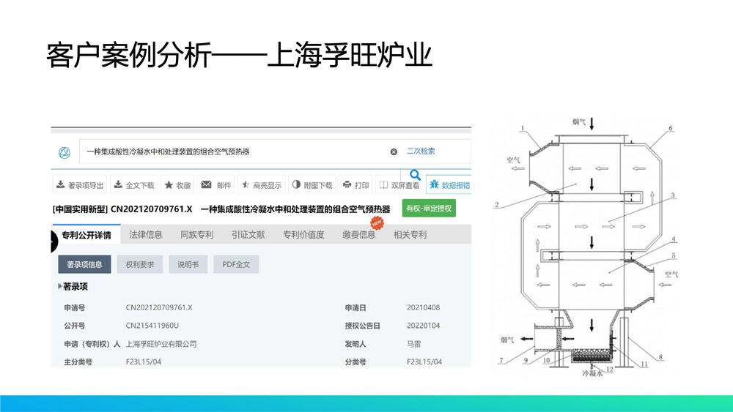The image size is (733, 412).
Task: Click the 全文下载 download icon
Action: (118, 185)
